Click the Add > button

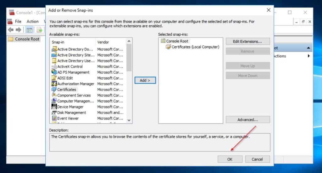click(145, 80)
